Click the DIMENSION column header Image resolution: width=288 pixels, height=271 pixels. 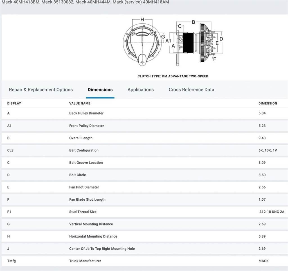click(267, 104)
